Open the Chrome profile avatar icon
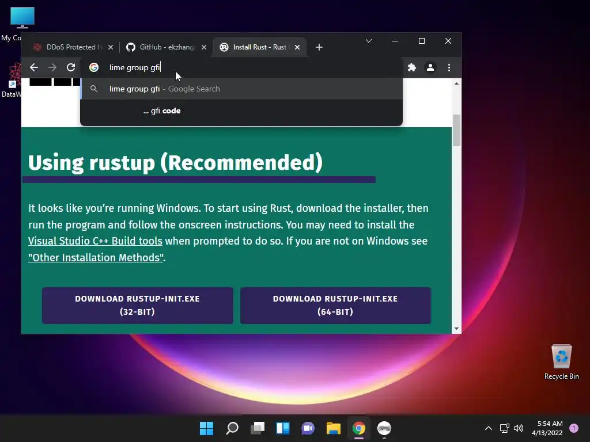 click(x=430, y=67)
